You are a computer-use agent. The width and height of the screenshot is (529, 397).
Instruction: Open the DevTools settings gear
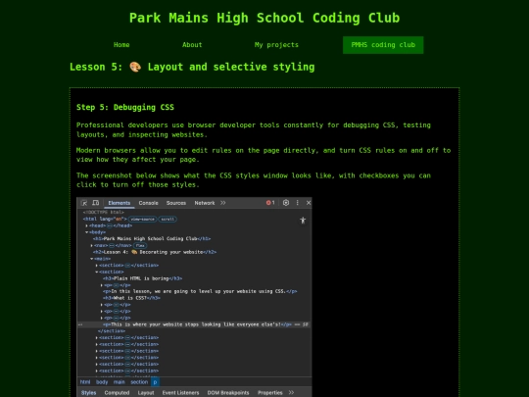(286, 203)
